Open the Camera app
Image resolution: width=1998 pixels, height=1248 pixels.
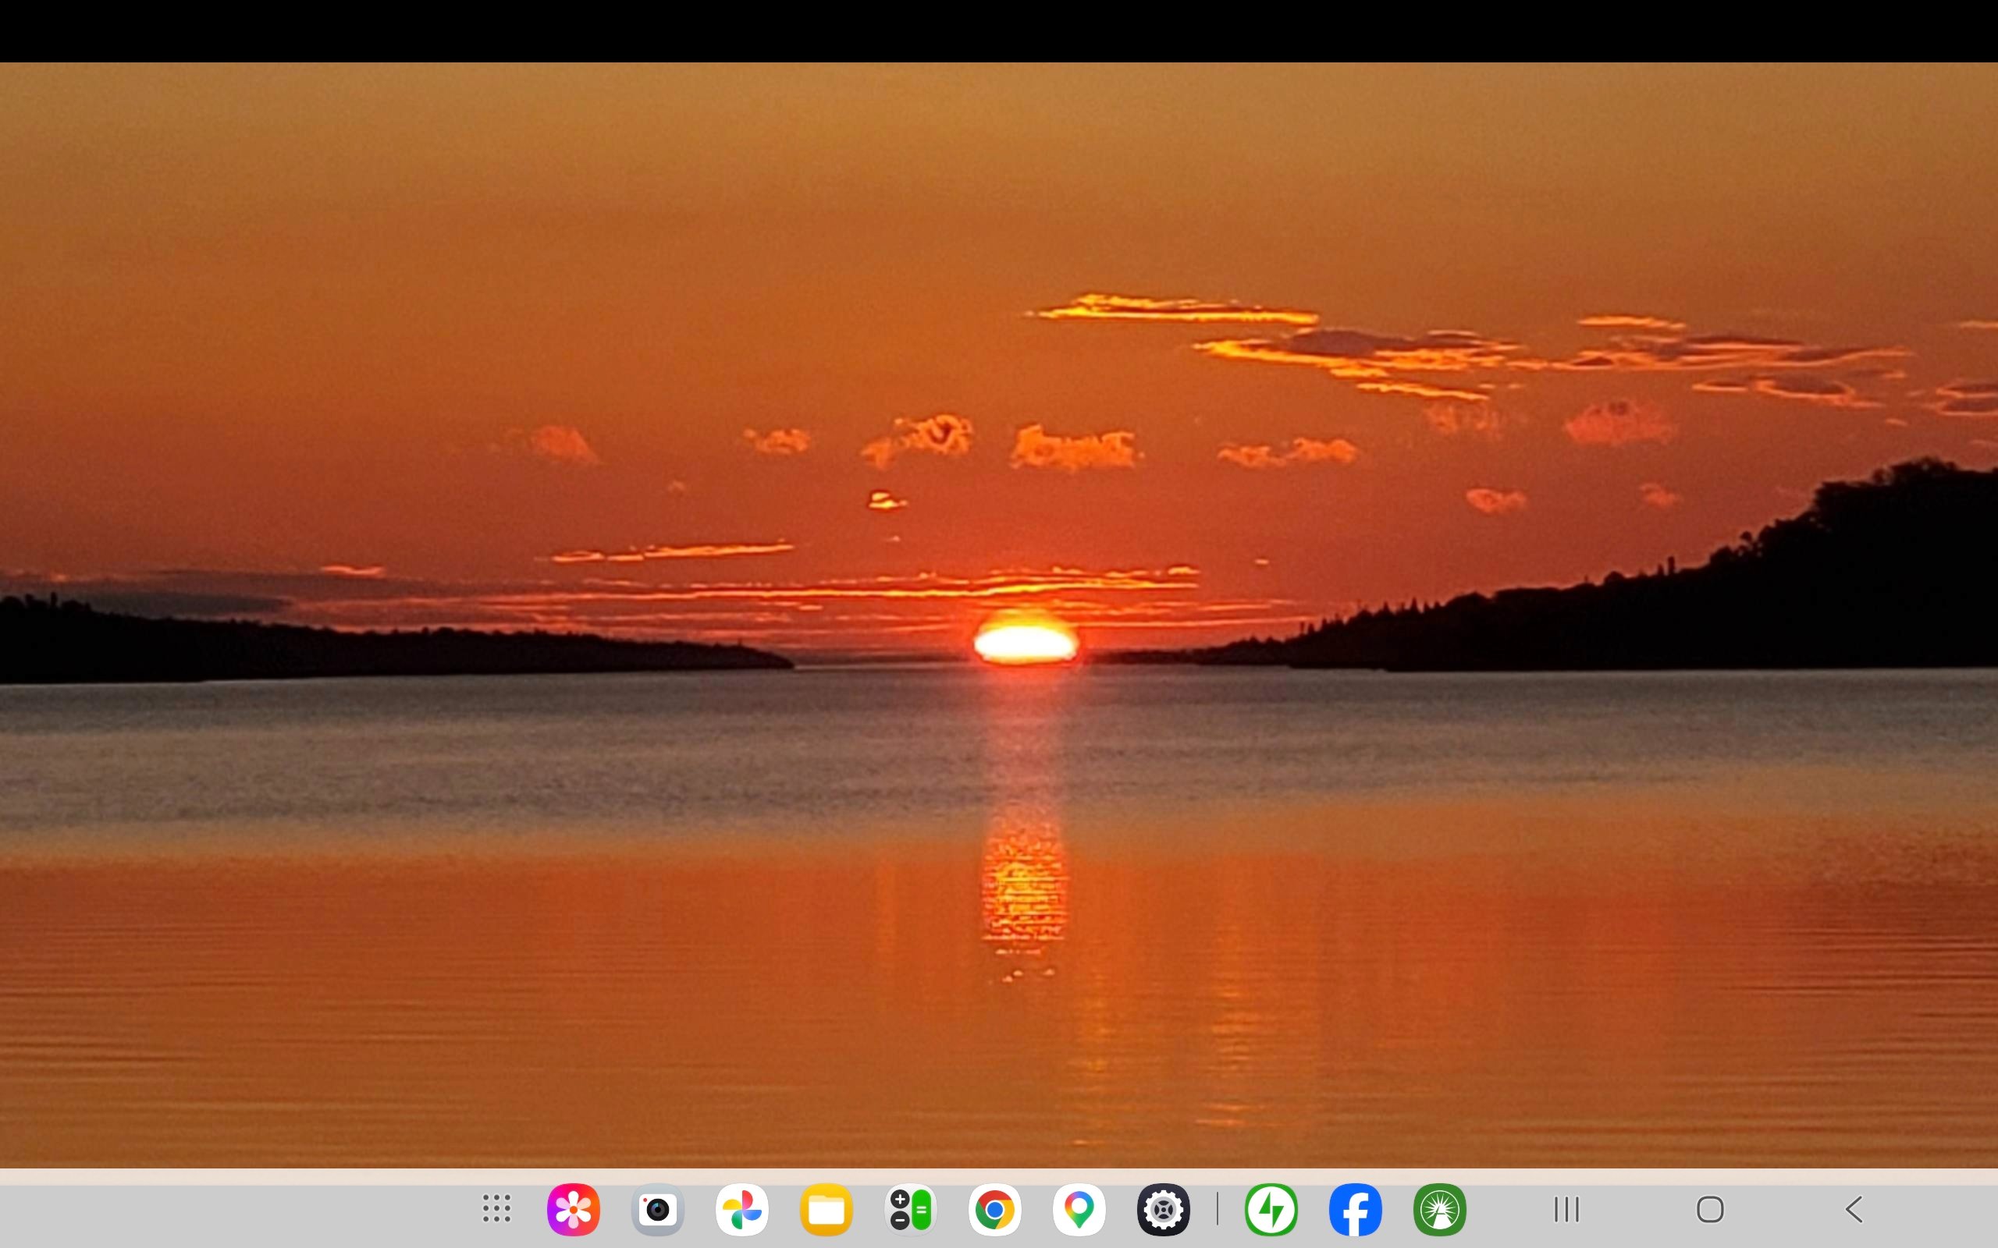pyautogui.click(x=657, y=1209)
